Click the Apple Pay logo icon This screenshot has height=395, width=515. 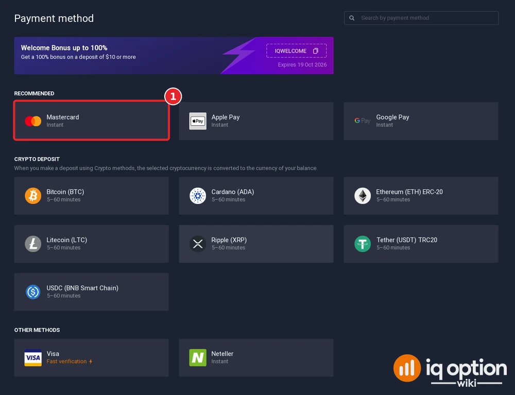198,121
